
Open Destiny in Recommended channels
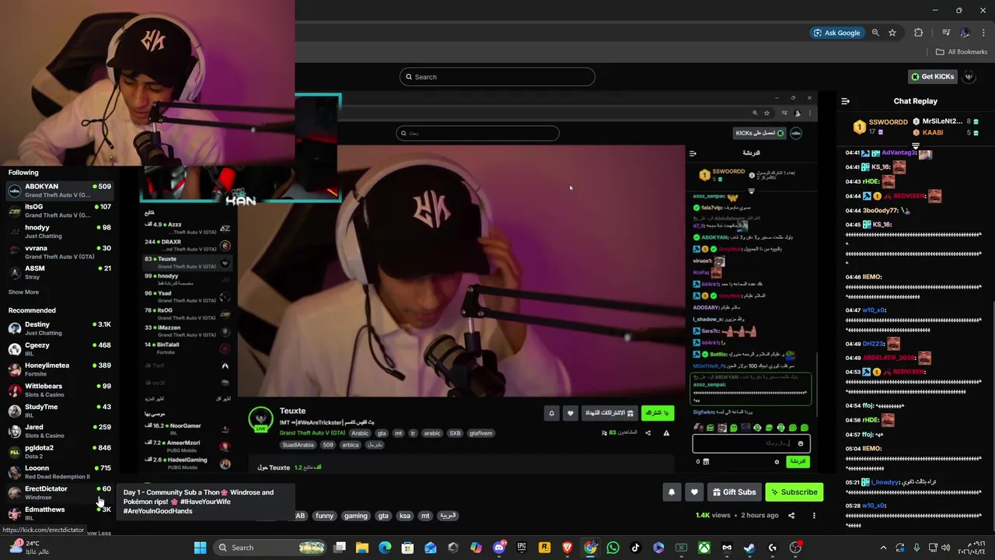[x=60, y=328]
